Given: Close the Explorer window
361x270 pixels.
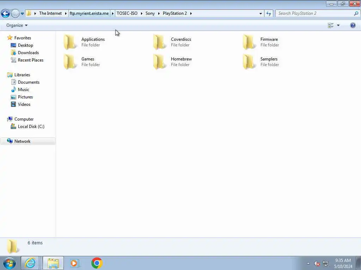Looking at the screenshot, I should coord(355,4).
